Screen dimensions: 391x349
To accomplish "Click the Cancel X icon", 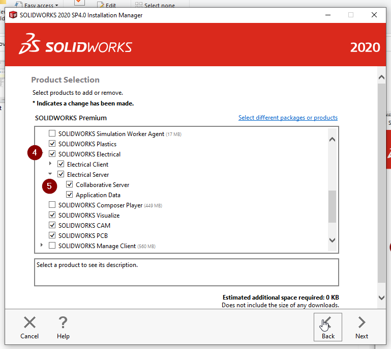I will pos(29,323).
